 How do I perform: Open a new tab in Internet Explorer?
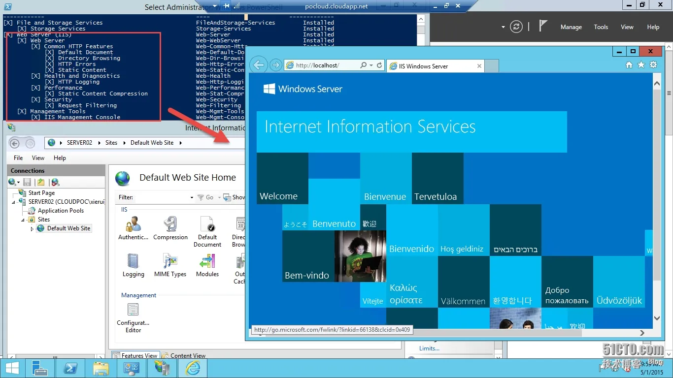point(492,66)
